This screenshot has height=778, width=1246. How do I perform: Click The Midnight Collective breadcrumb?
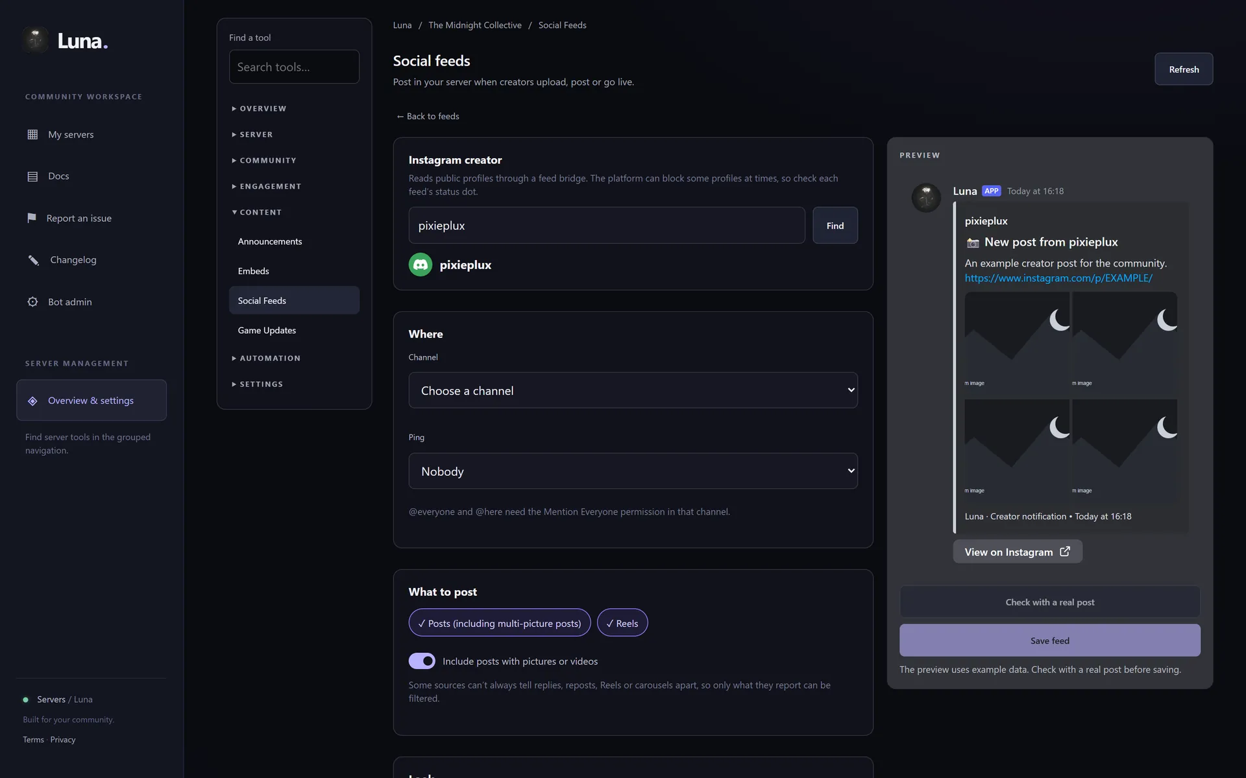(475, 25)
